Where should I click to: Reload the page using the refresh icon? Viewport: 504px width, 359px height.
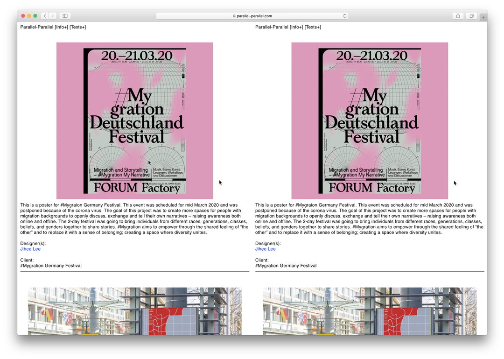click(x=344, y=16)
